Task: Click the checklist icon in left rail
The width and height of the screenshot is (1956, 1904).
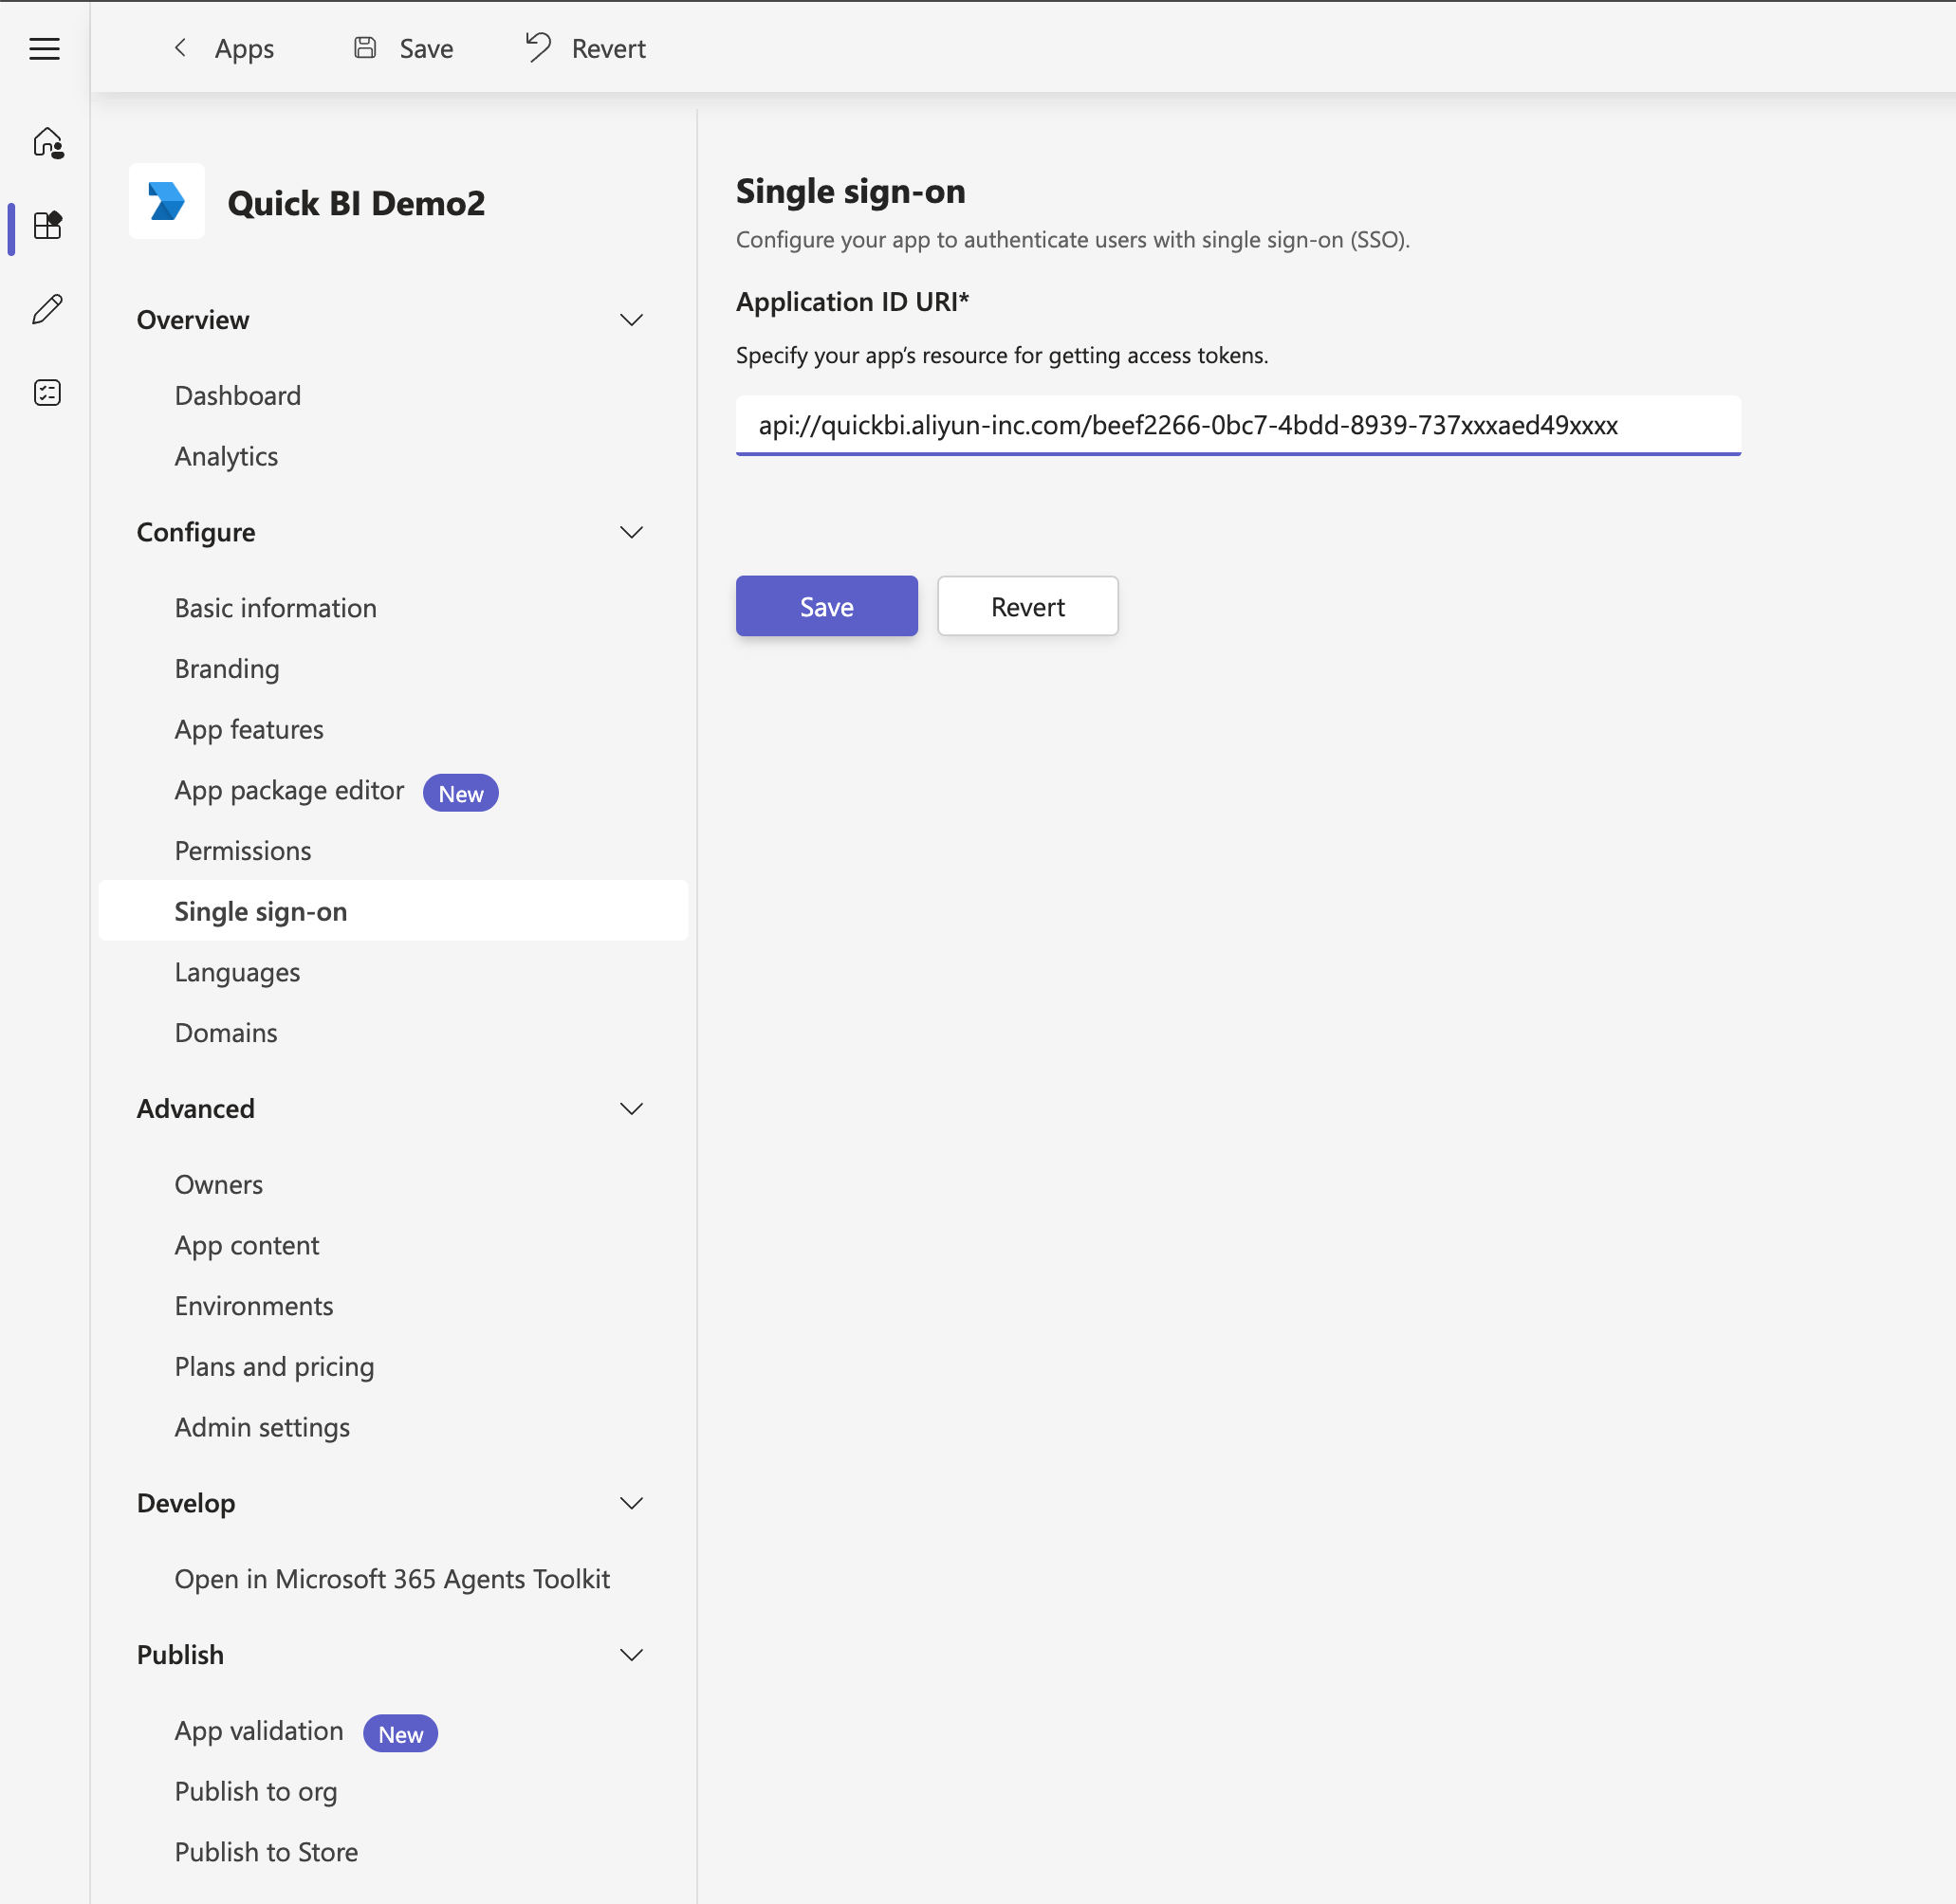Action: (x=47, y=392)
